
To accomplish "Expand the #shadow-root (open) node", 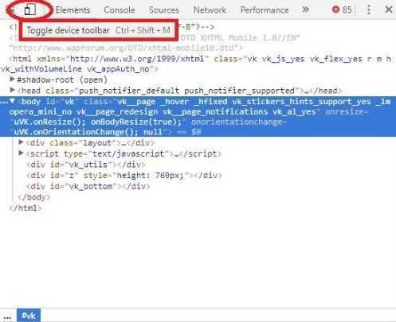I will click(12, 79).
